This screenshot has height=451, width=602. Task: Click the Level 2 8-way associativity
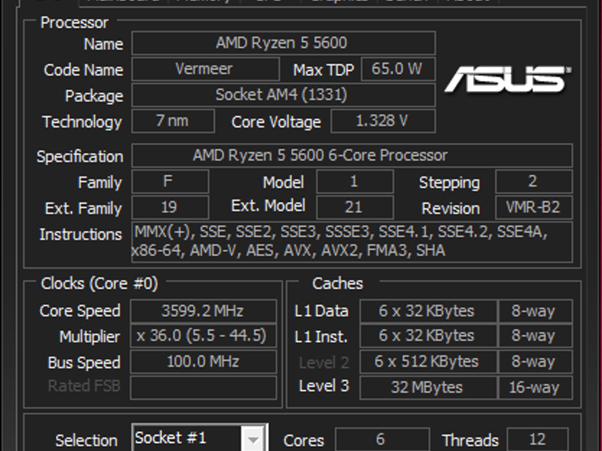point(535,361)
